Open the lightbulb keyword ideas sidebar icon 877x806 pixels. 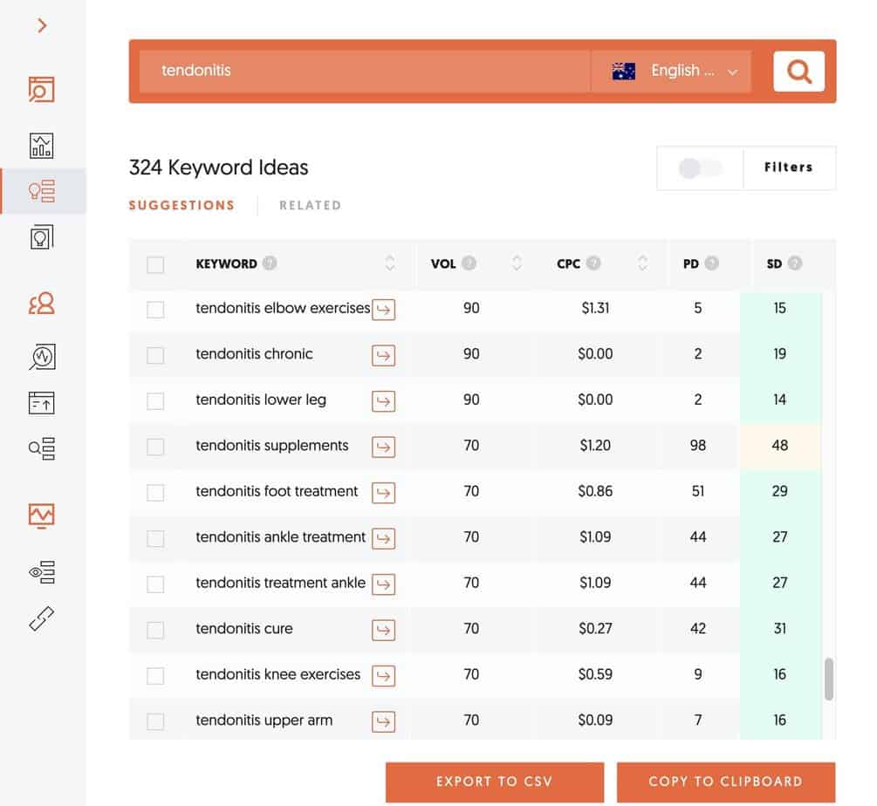(42, 191)
